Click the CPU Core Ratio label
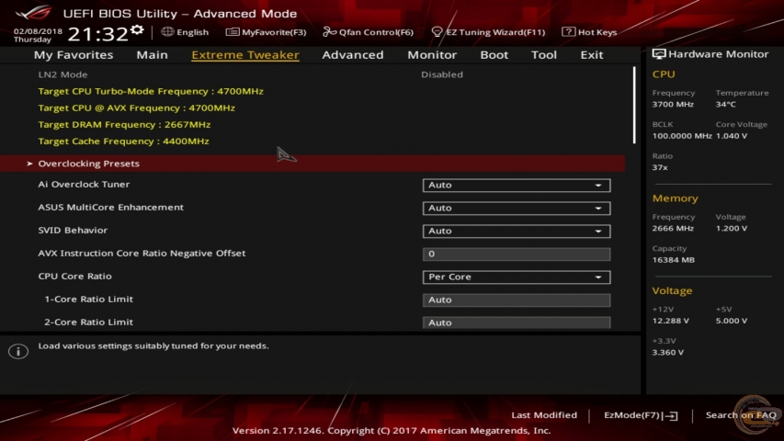This screenshot has height=441, width=784. (75, 276)
